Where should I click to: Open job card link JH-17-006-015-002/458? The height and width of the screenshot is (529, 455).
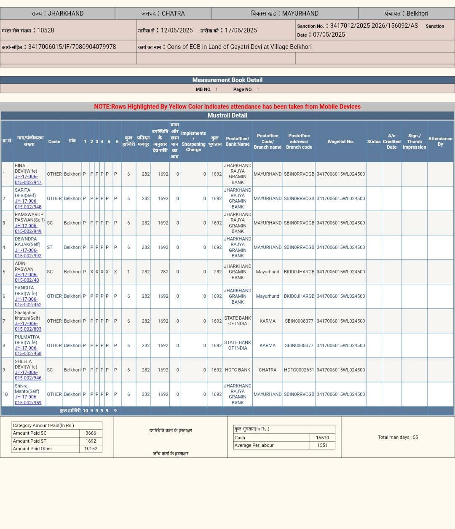pyautogui.click(x=28, y=351)
